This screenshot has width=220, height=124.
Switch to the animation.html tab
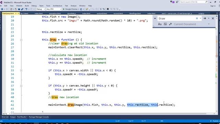[55, 13]
